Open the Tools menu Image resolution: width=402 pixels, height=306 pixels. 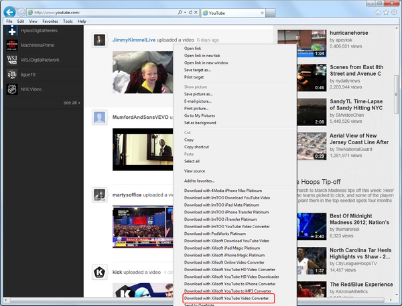(68, 21)
